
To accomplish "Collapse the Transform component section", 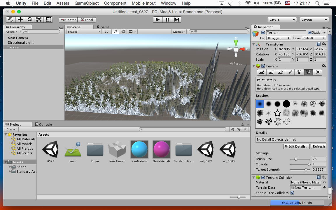I will coord(253,44).
